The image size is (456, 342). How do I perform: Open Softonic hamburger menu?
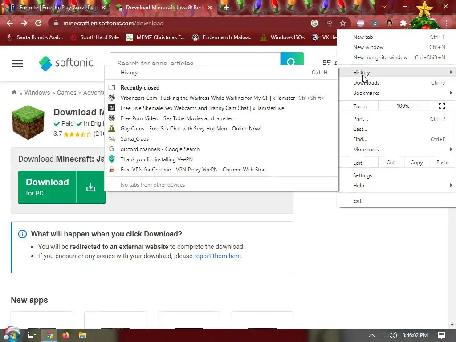click(18, 63)
